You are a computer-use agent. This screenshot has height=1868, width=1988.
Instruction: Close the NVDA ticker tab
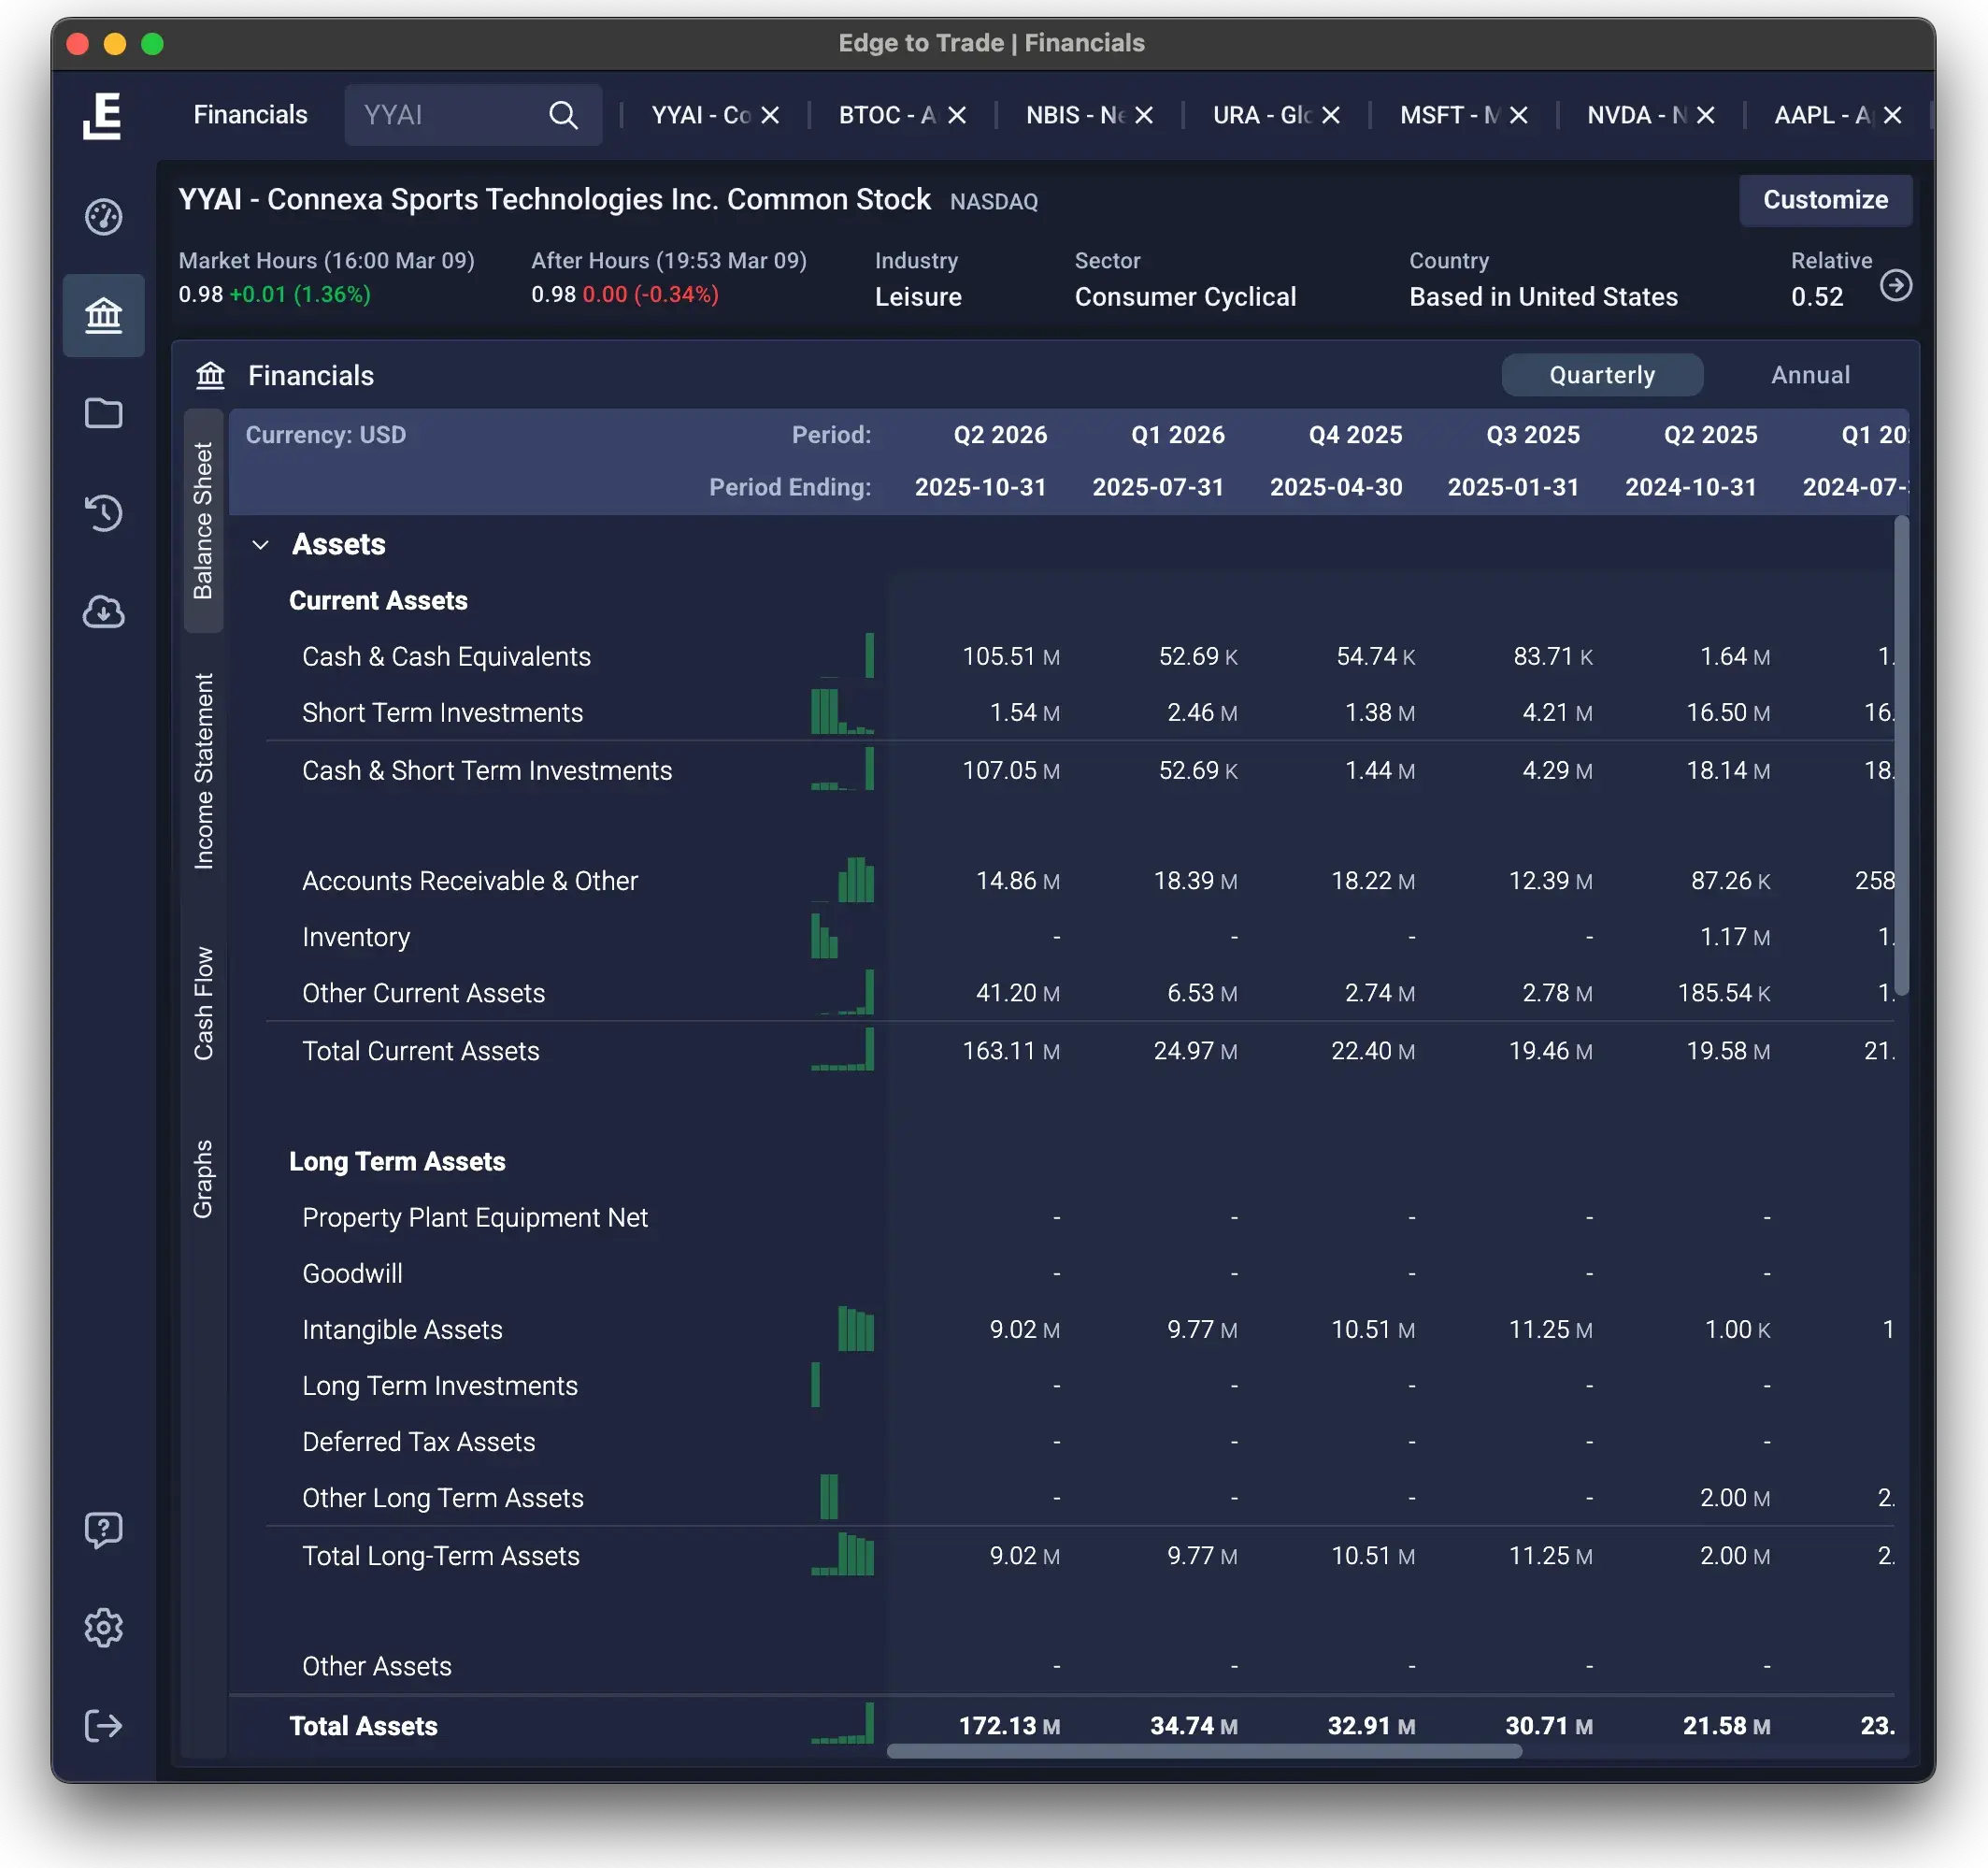point(1705,114)
